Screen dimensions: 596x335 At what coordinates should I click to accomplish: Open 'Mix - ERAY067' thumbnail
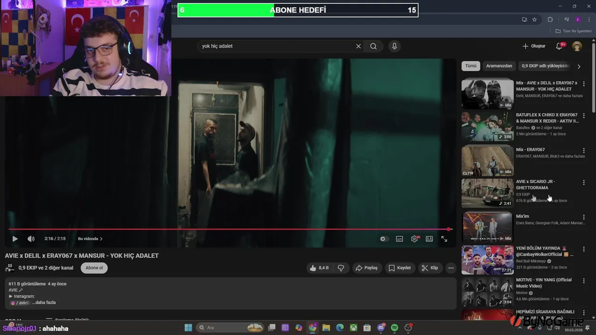pyautogui.click(x=488, y=161)
